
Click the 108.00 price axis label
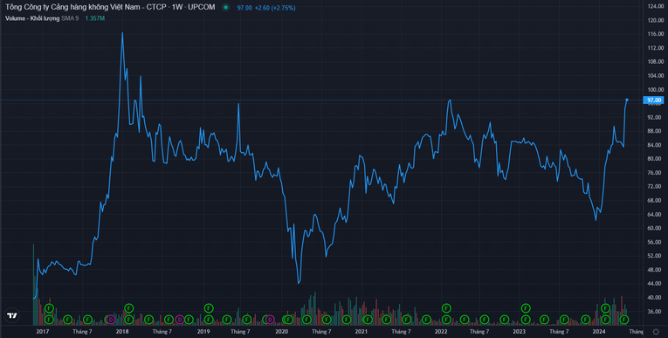655,62
